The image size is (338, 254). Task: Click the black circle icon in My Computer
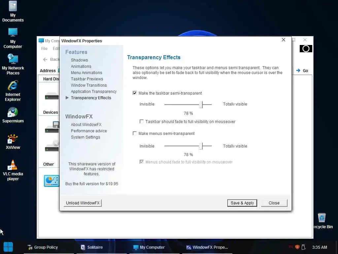306,49
